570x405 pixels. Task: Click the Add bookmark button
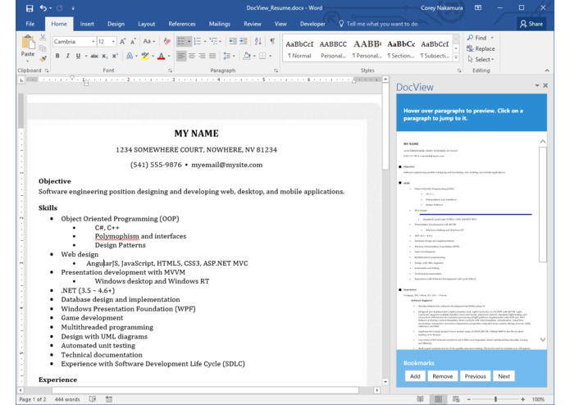(x=415, y=376)
